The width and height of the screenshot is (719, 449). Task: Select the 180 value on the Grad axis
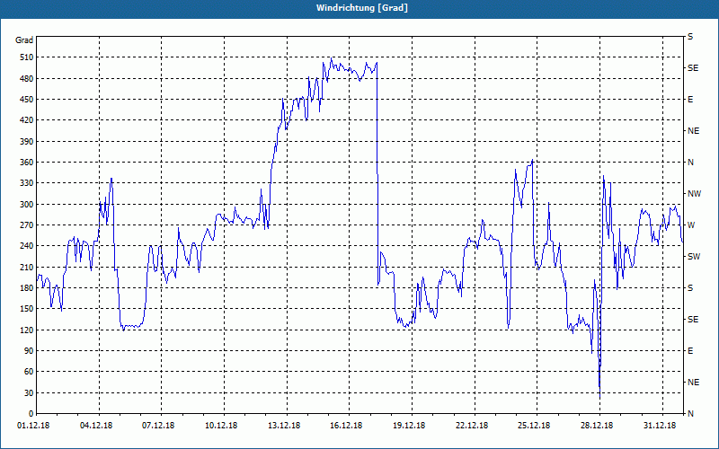pyautogui.click(x=27, y=288)
